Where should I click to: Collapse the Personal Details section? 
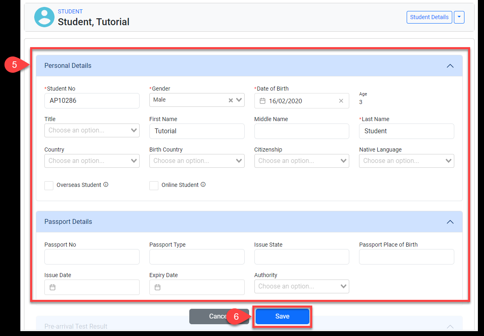(450, 66)
